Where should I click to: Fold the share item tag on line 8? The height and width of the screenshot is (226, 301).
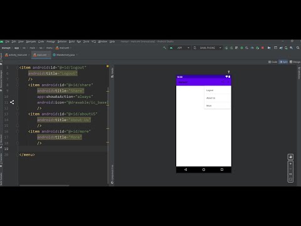[18, 85]
